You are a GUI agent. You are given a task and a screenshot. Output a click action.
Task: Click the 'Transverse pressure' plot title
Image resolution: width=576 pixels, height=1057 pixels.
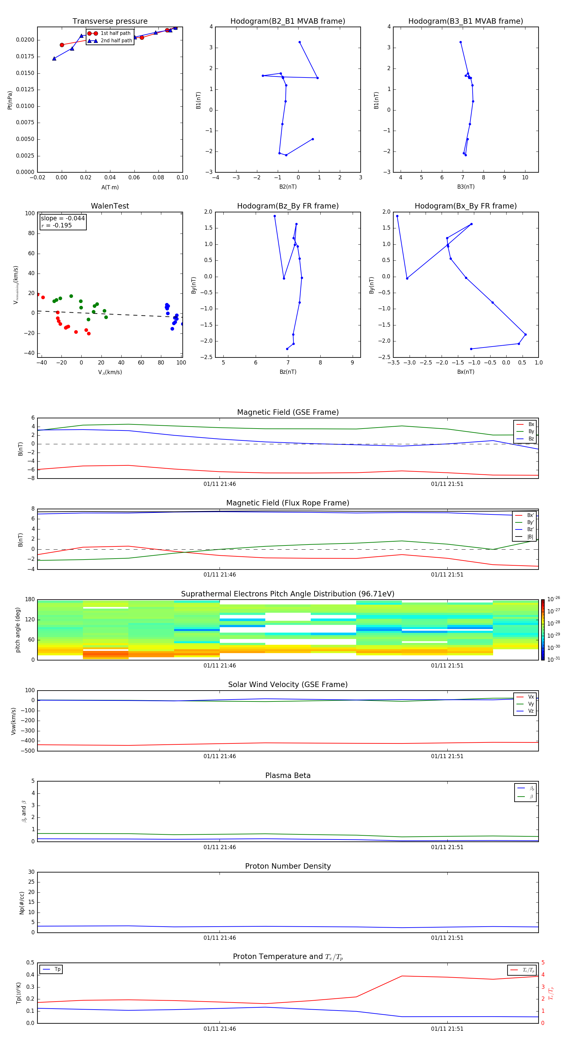[x=110, y=21]
